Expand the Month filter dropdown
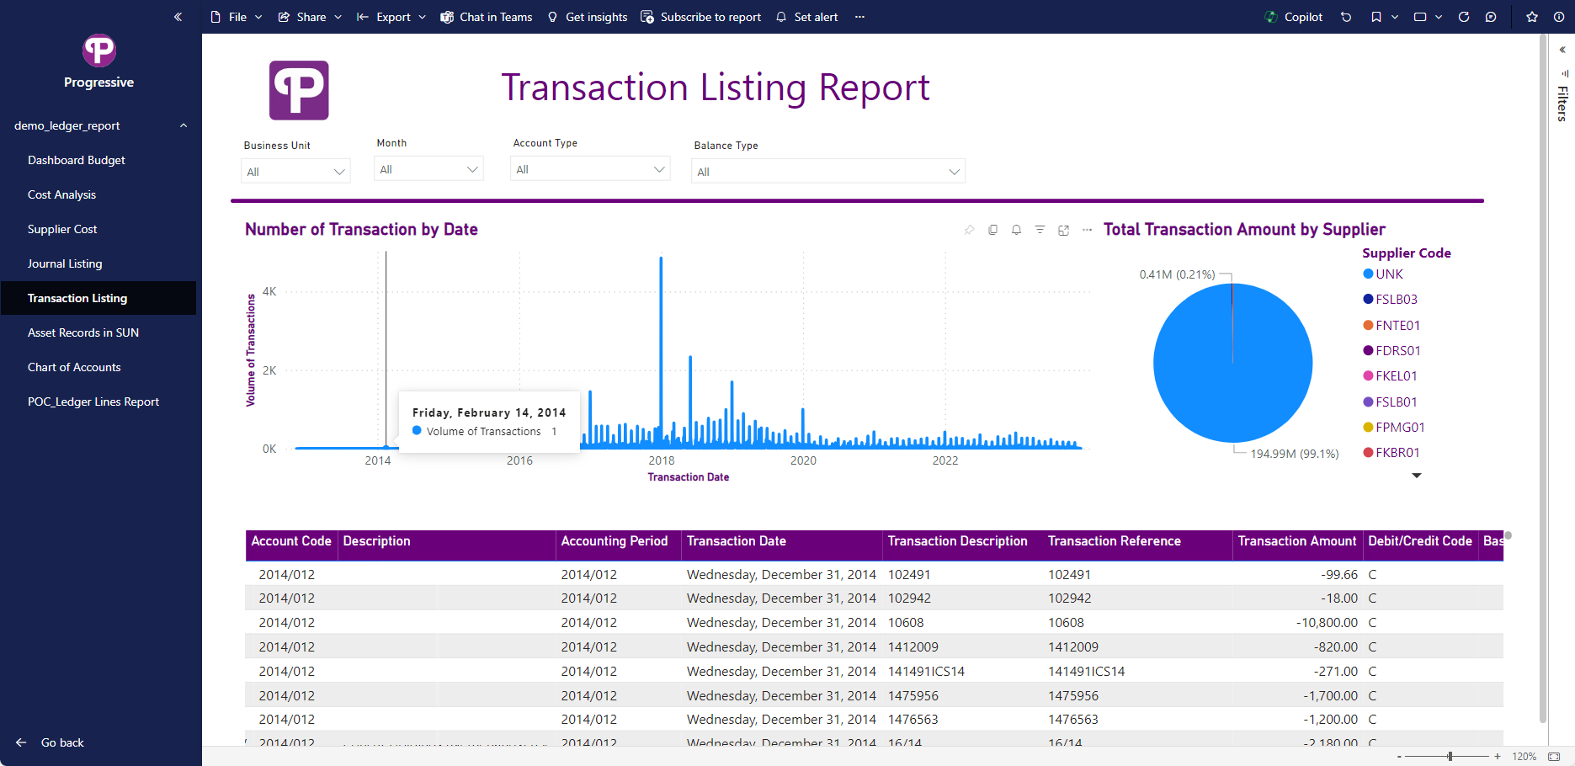Image resolution: width=1575 pixels, height=766 pixels. point(471,168)
